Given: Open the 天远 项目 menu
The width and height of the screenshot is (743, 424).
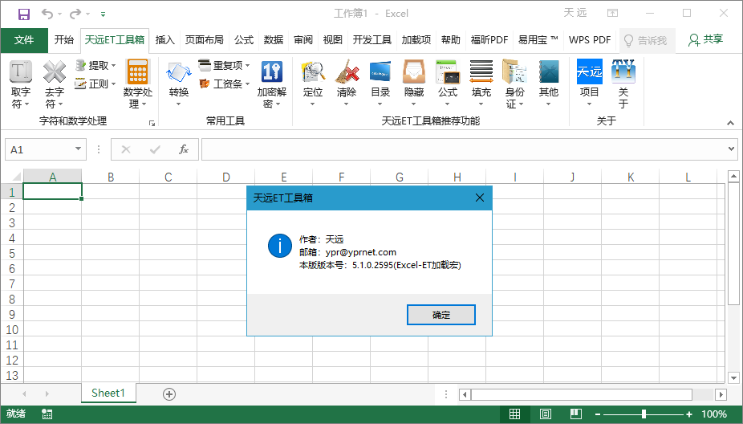Looking at the screenshot, I should [590, 84].
